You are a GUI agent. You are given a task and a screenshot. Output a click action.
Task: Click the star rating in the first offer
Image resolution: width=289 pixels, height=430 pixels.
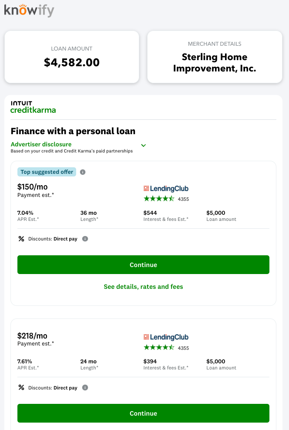pos(159,199)
